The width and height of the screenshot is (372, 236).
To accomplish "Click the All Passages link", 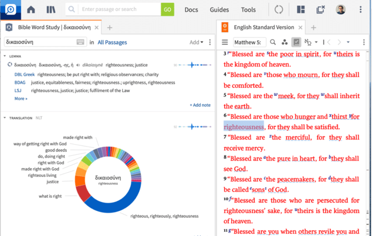I will coord(112,42).
